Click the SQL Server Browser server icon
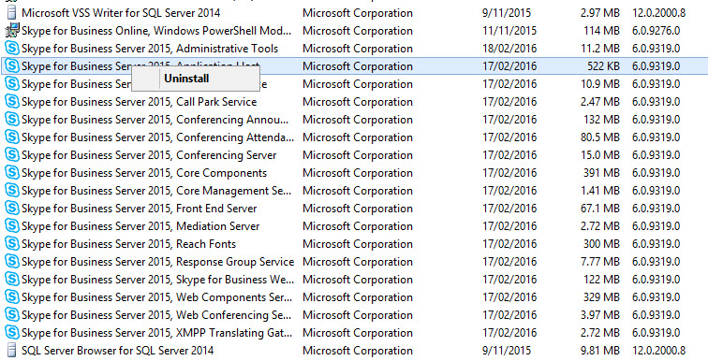This screenshot has width=708, height=361. [x=12, y=350]
